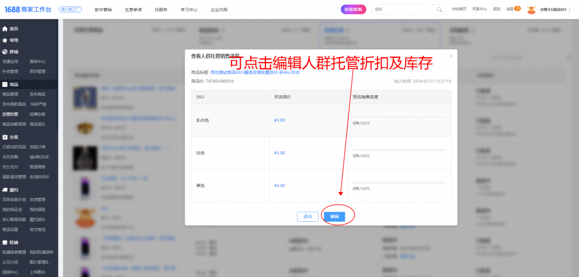Open the product title link in dialog
The height and width of the screenshot is (277, 579).
[255, 72]
